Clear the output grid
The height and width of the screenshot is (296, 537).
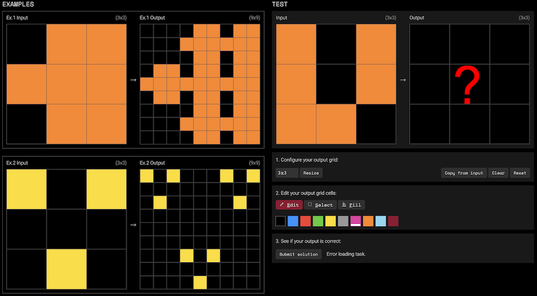pyautogui.click(x=498, y=173)
